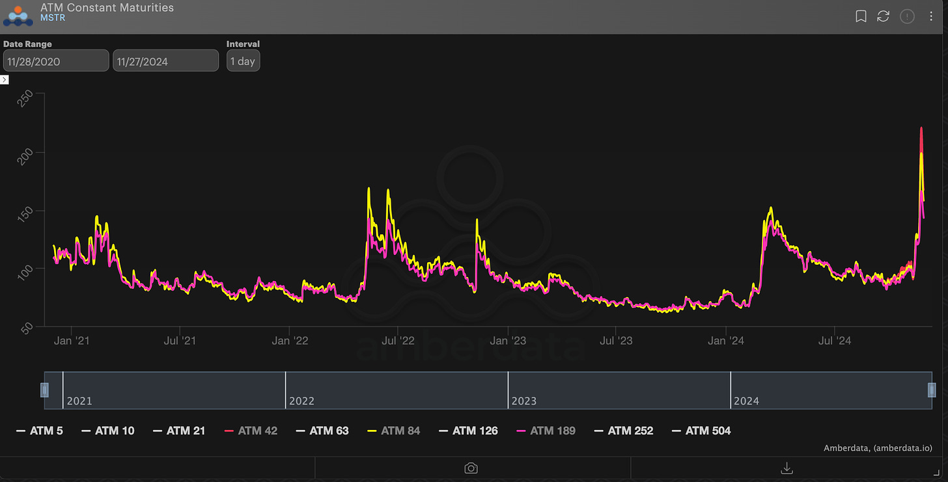Click the ATM Constant Maturities title

(107, 8)
